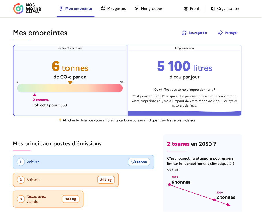Click the Sauvegarder floppy disk icon
Screen dimensions: 262x212
184,33
